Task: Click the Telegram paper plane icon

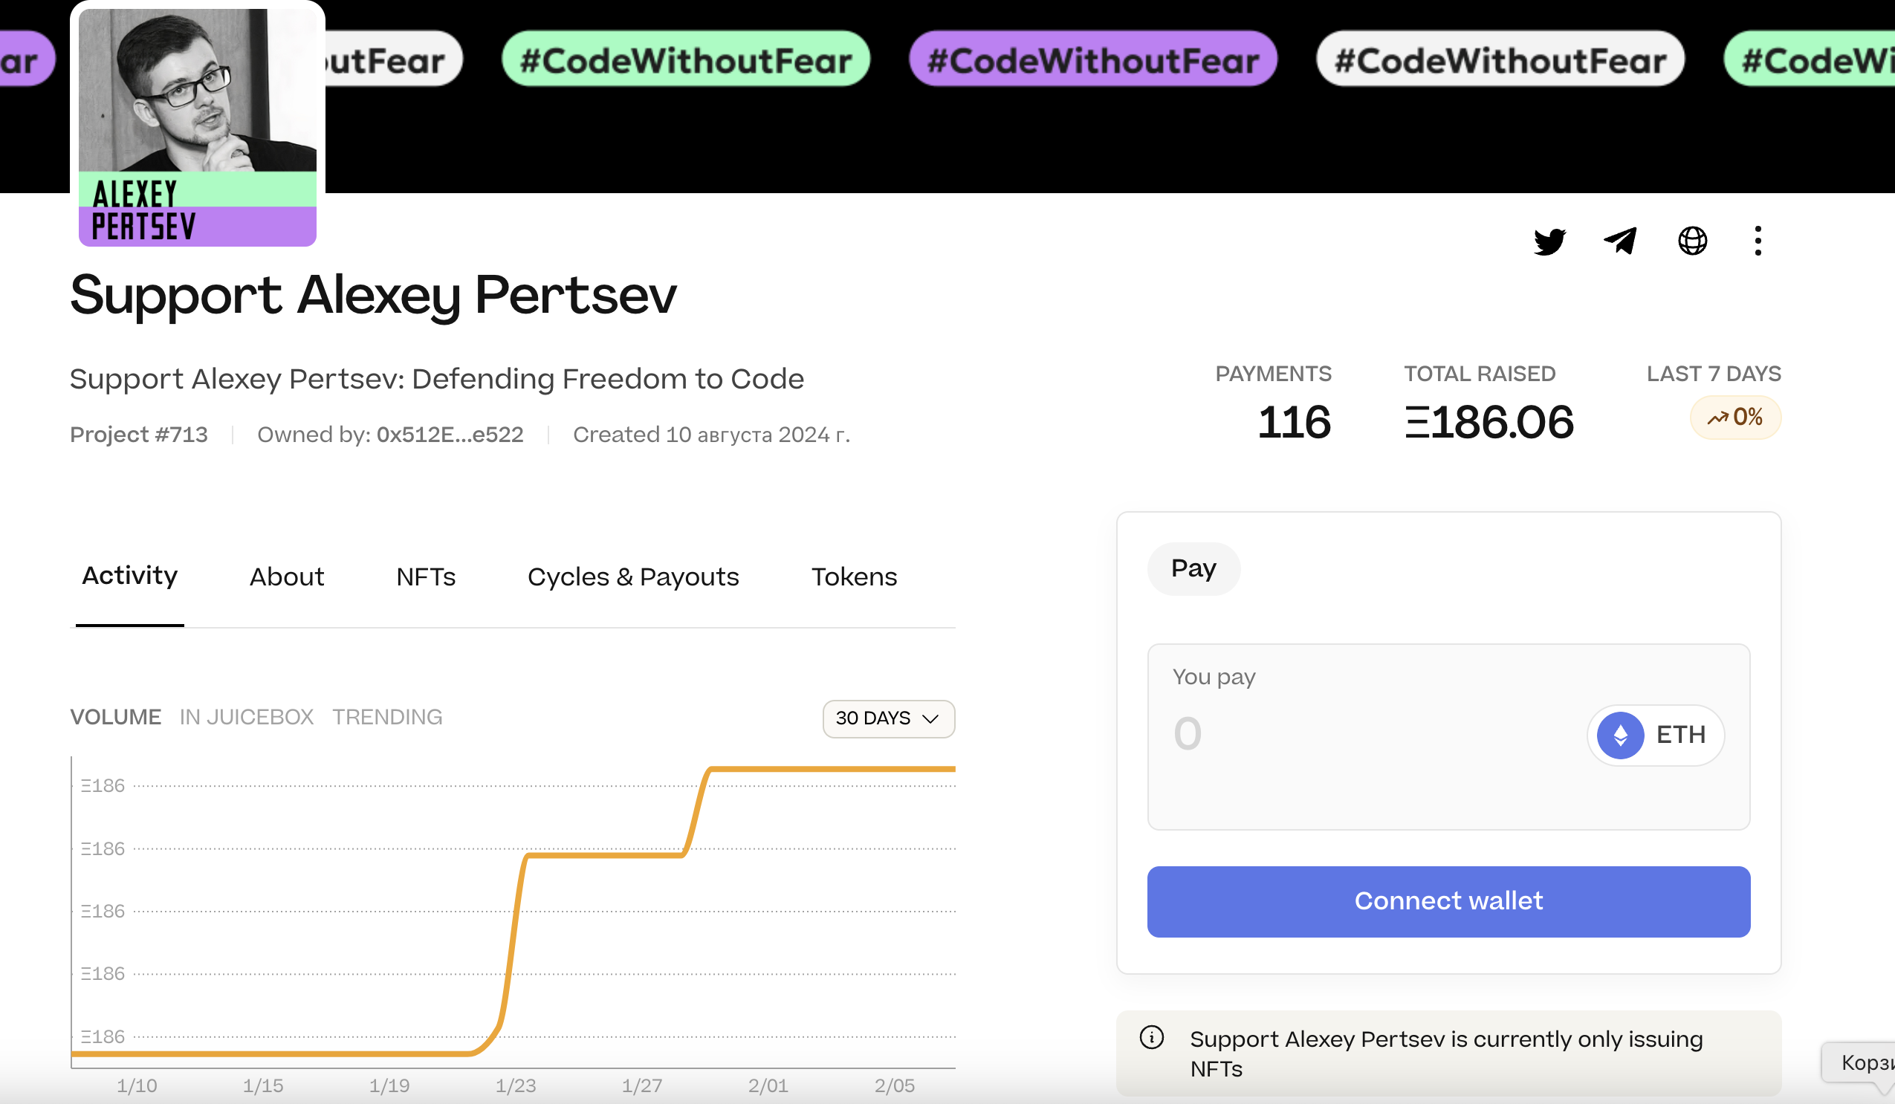Action: (x=1620, y=241)
